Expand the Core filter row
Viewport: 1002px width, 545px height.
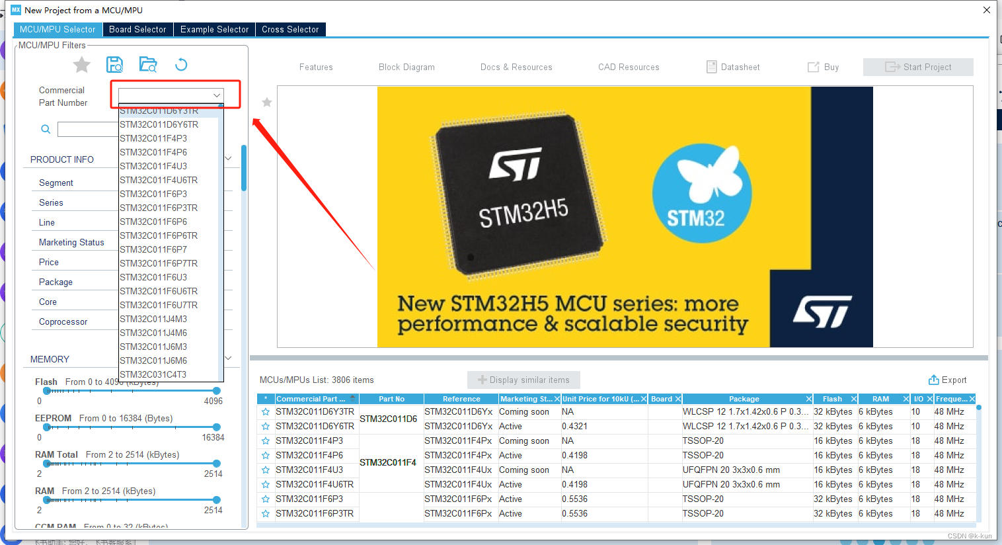point(48,302)
